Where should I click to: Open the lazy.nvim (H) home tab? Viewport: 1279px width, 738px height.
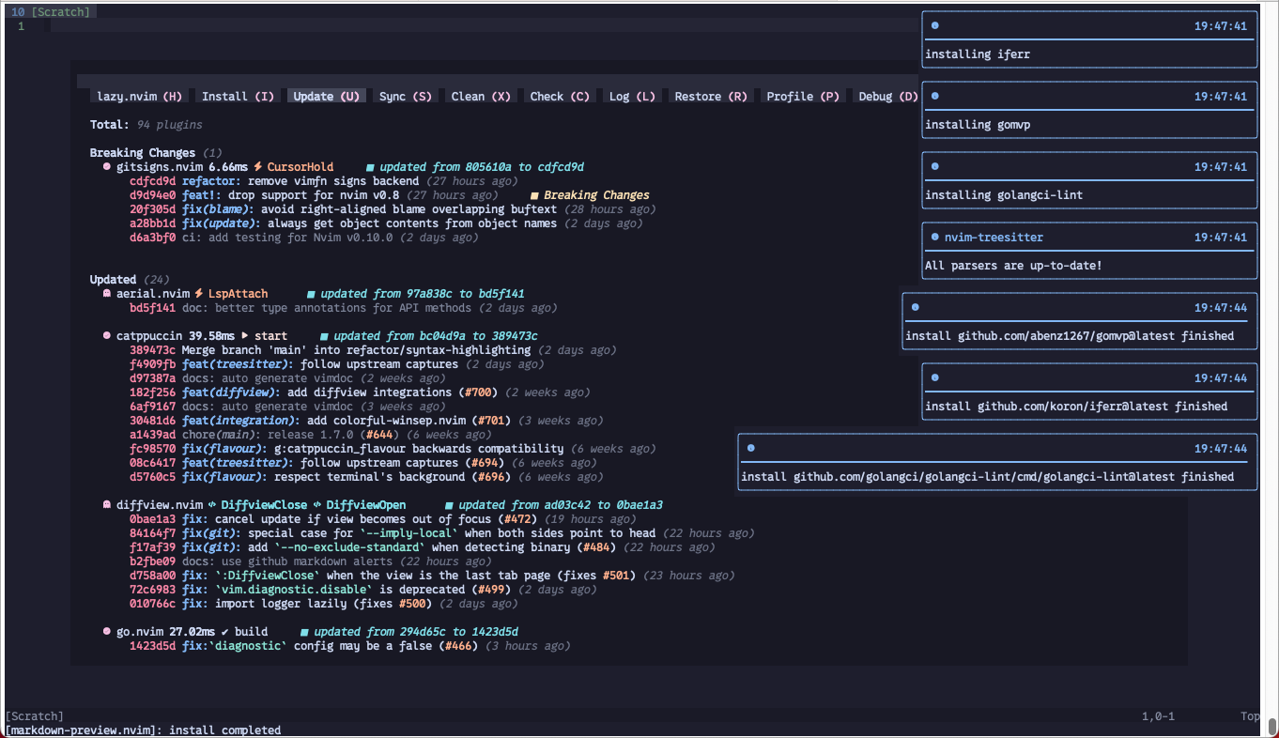(x=140, y=96)
